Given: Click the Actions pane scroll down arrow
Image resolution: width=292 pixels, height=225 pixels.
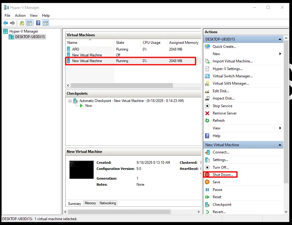Looking at the screenshot, I should click(286, 212).
